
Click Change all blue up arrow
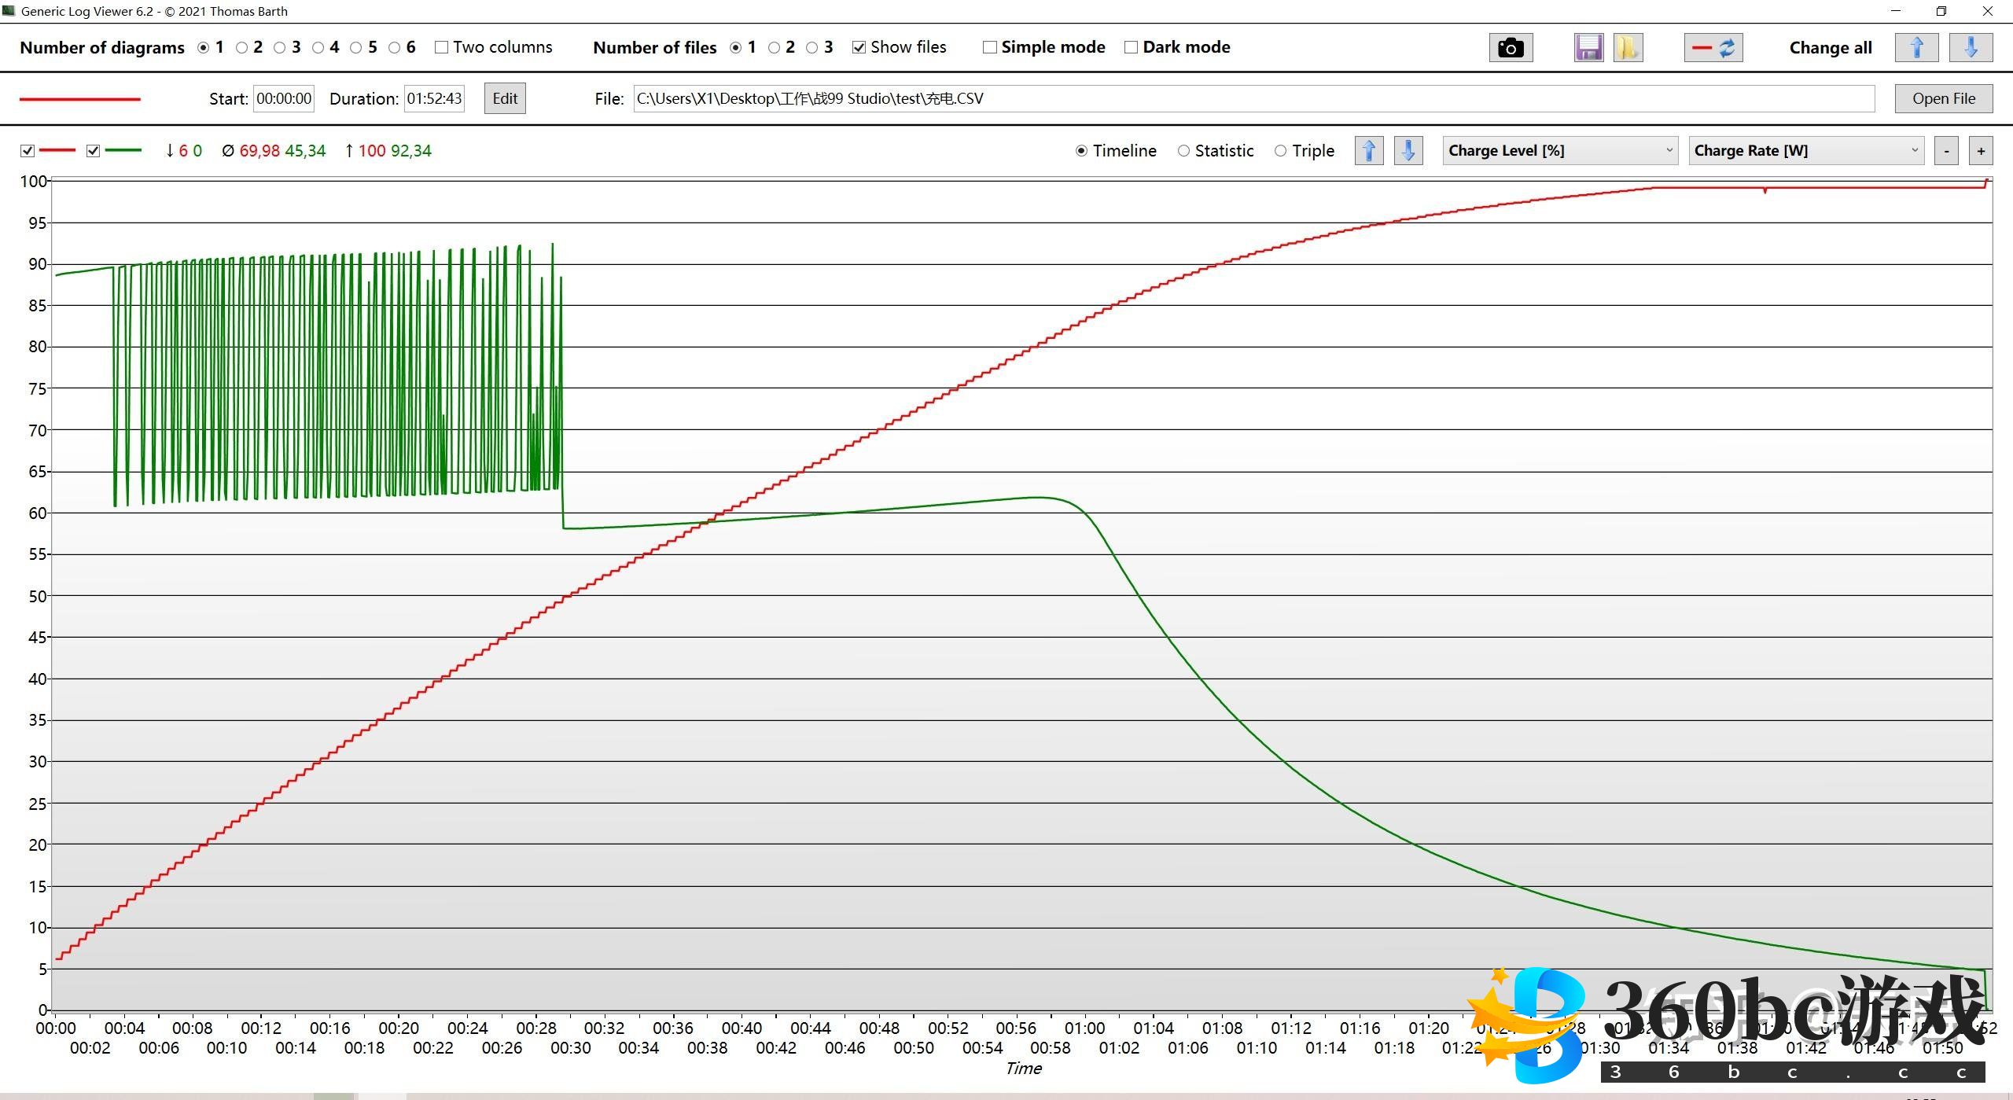[x=1916, y=48]
